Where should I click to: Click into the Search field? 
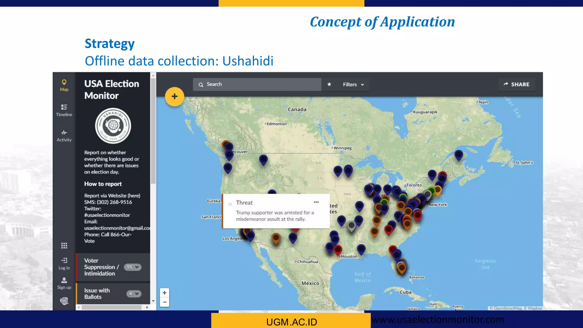(257, 85)
